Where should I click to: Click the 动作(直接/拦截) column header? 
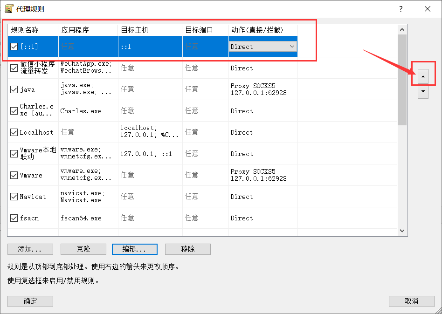pyautogui.click(x=262, y=30)
